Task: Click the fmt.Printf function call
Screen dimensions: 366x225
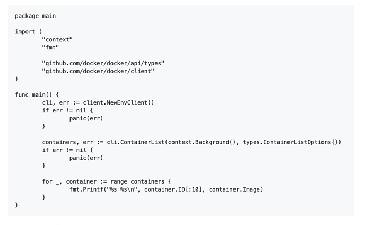Action: [88, 189]
